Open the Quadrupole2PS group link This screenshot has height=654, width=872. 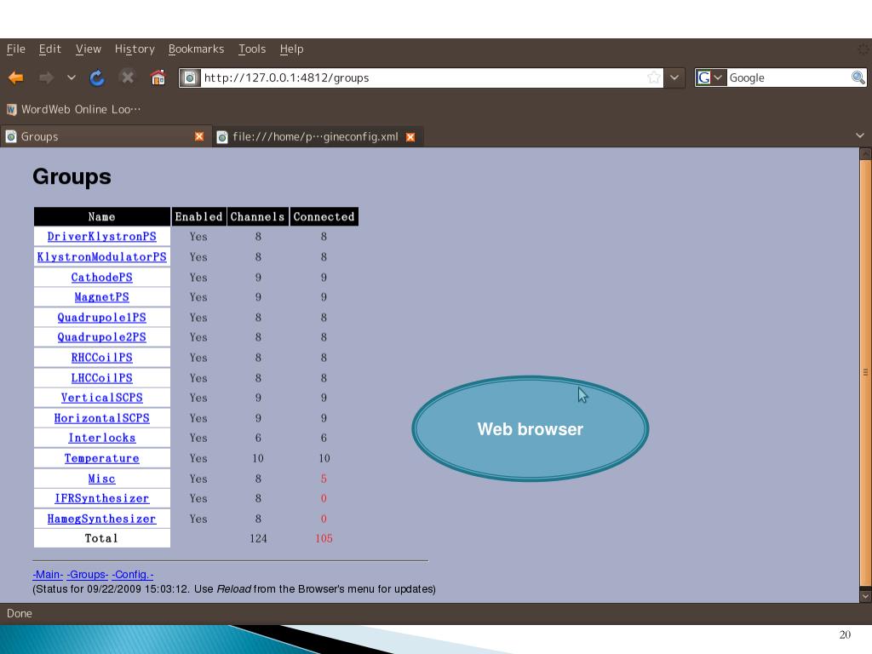coord(102,337)
